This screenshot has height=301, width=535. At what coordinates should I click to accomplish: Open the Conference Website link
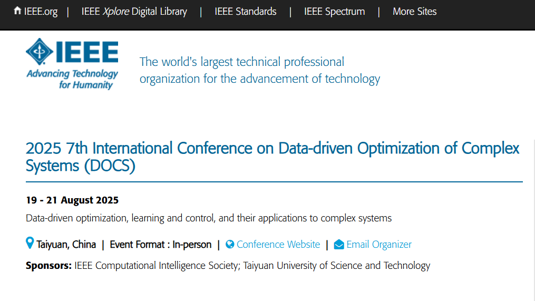coord(278,245)
